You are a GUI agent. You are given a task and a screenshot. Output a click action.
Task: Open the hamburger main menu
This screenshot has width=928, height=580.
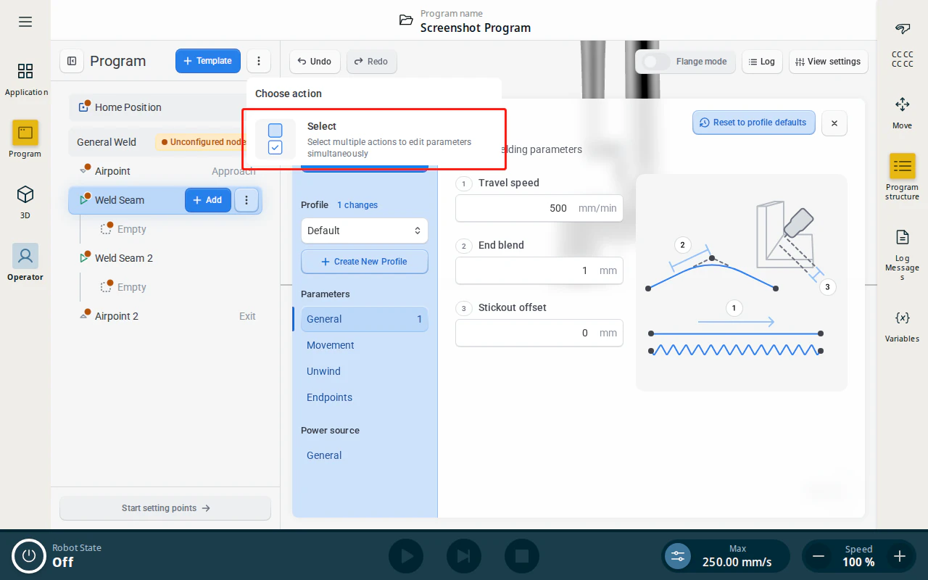pyautogui.click(x=25, y=22)
